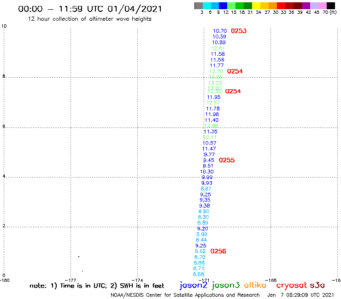Select the pink swatch in the color scale

click(322, 6)
